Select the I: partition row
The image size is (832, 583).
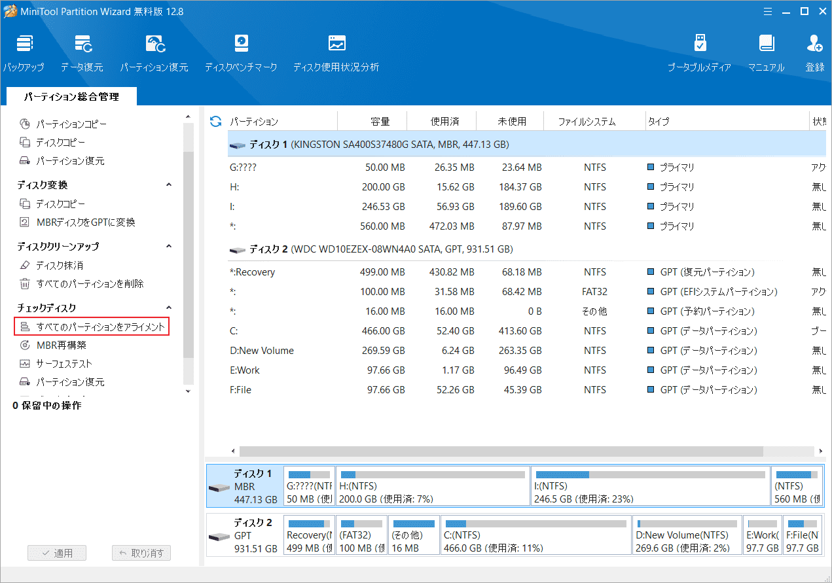tap(527, 207)
